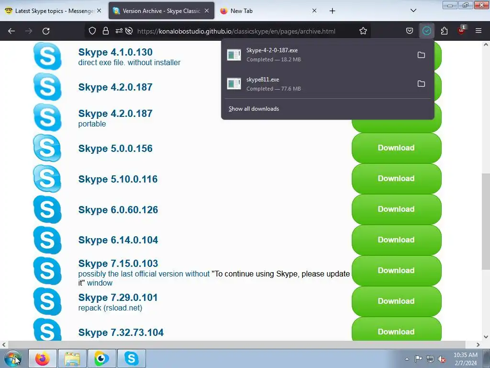Open the tracking protection shield icon
This screenshot has width=490, height=368.
92,31
